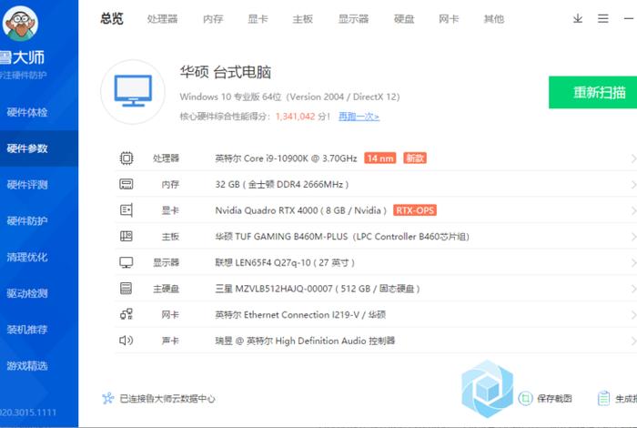
Task: Click the processor chip icon
Action: pos(126,158)
